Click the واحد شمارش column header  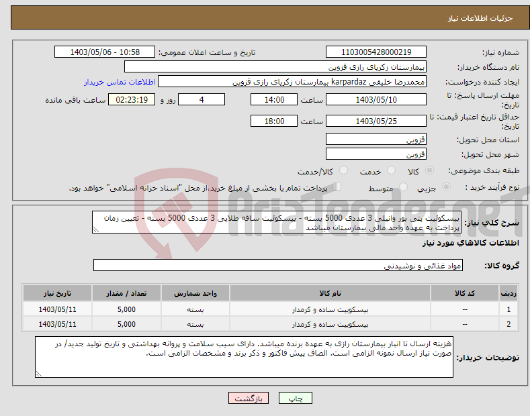tap(195, 293)
